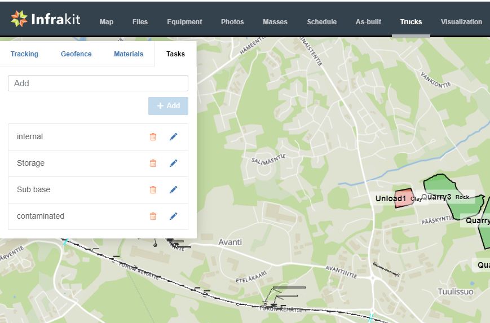Select the Storage task row text
490x323 pixels.
pyautogui.click(x=30, y=163)
